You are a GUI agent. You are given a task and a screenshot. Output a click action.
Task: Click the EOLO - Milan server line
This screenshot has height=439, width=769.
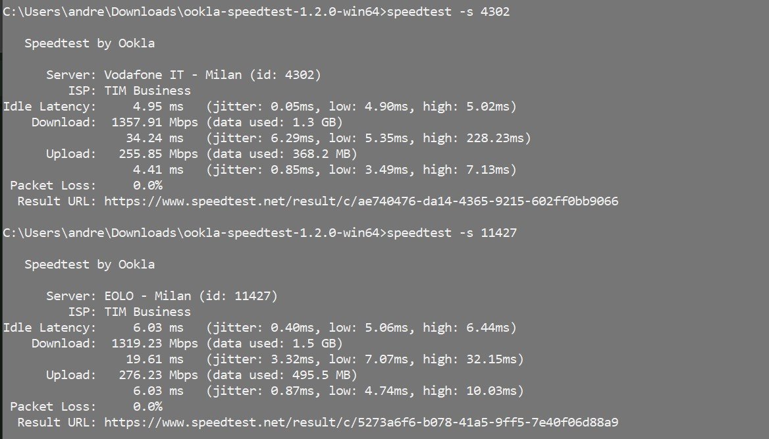162,296
